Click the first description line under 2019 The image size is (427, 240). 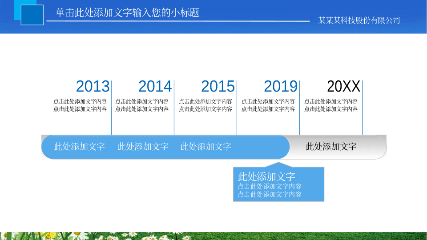pyautogui.click(x=268, y=101)
